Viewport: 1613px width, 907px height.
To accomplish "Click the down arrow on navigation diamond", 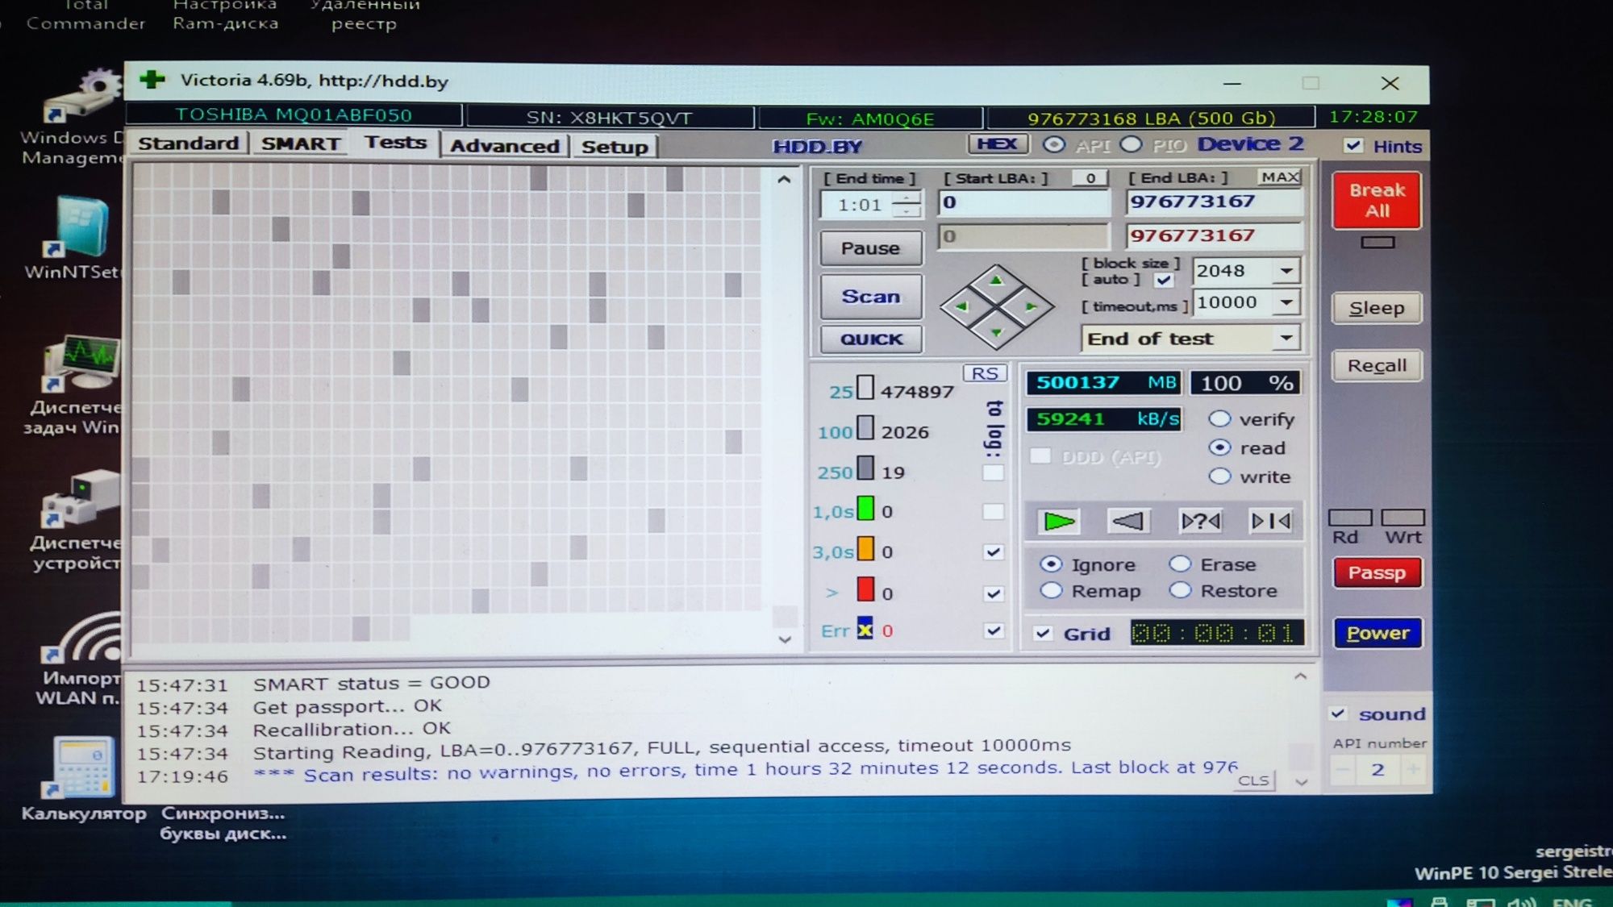I will [x=997, y=332].
